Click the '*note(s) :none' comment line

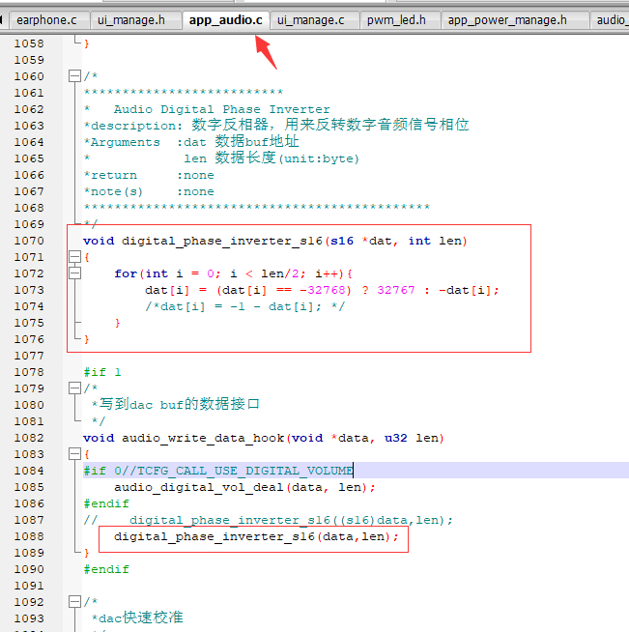149,192
